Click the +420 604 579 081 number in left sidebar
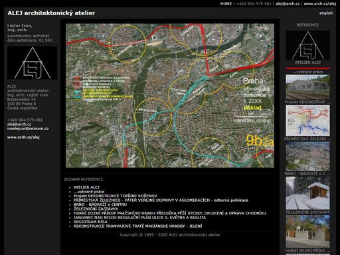Image resolution: width=340 pixels, height=255 pixels. 25,120
